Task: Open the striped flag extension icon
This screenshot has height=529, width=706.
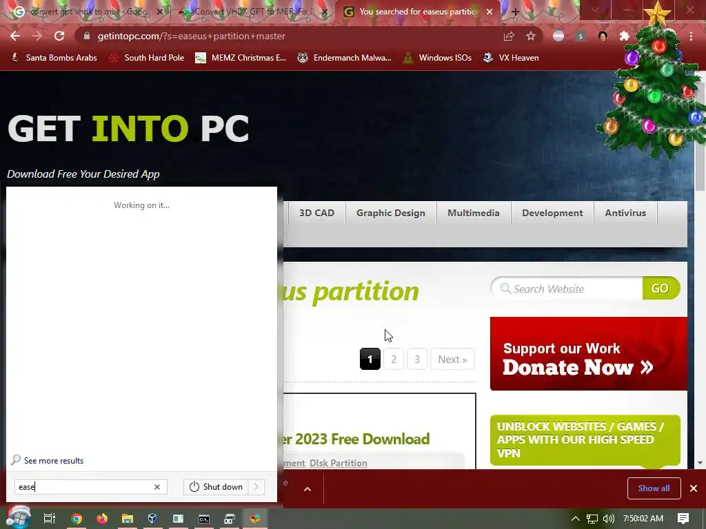Action: (558, 36)
